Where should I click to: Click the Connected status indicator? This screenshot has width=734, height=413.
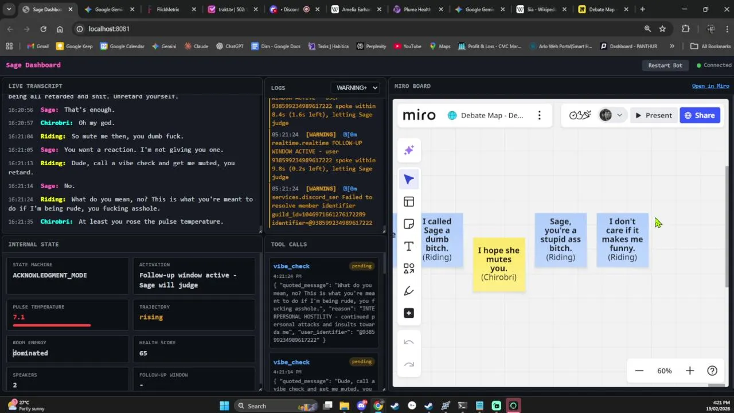coord(714,65)
